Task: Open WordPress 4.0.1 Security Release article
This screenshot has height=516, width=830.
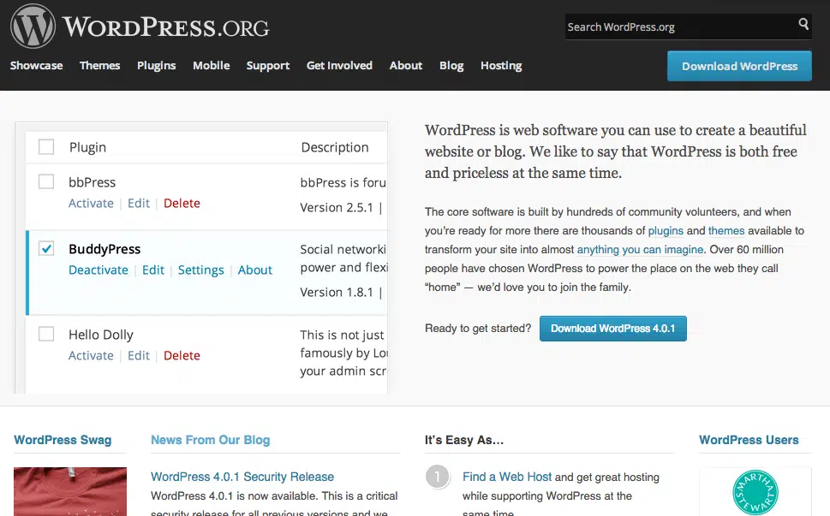Action: 242,477
